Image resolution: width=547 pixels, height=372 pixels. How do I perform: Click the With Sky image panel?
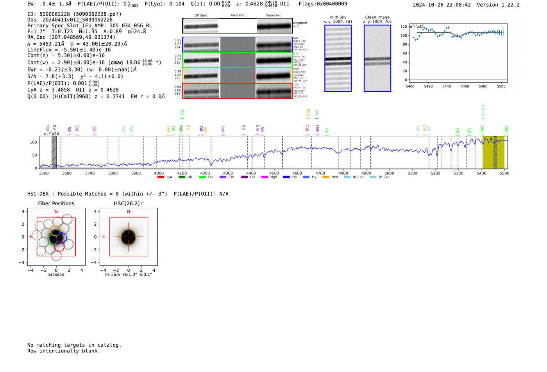coord(338,58)
